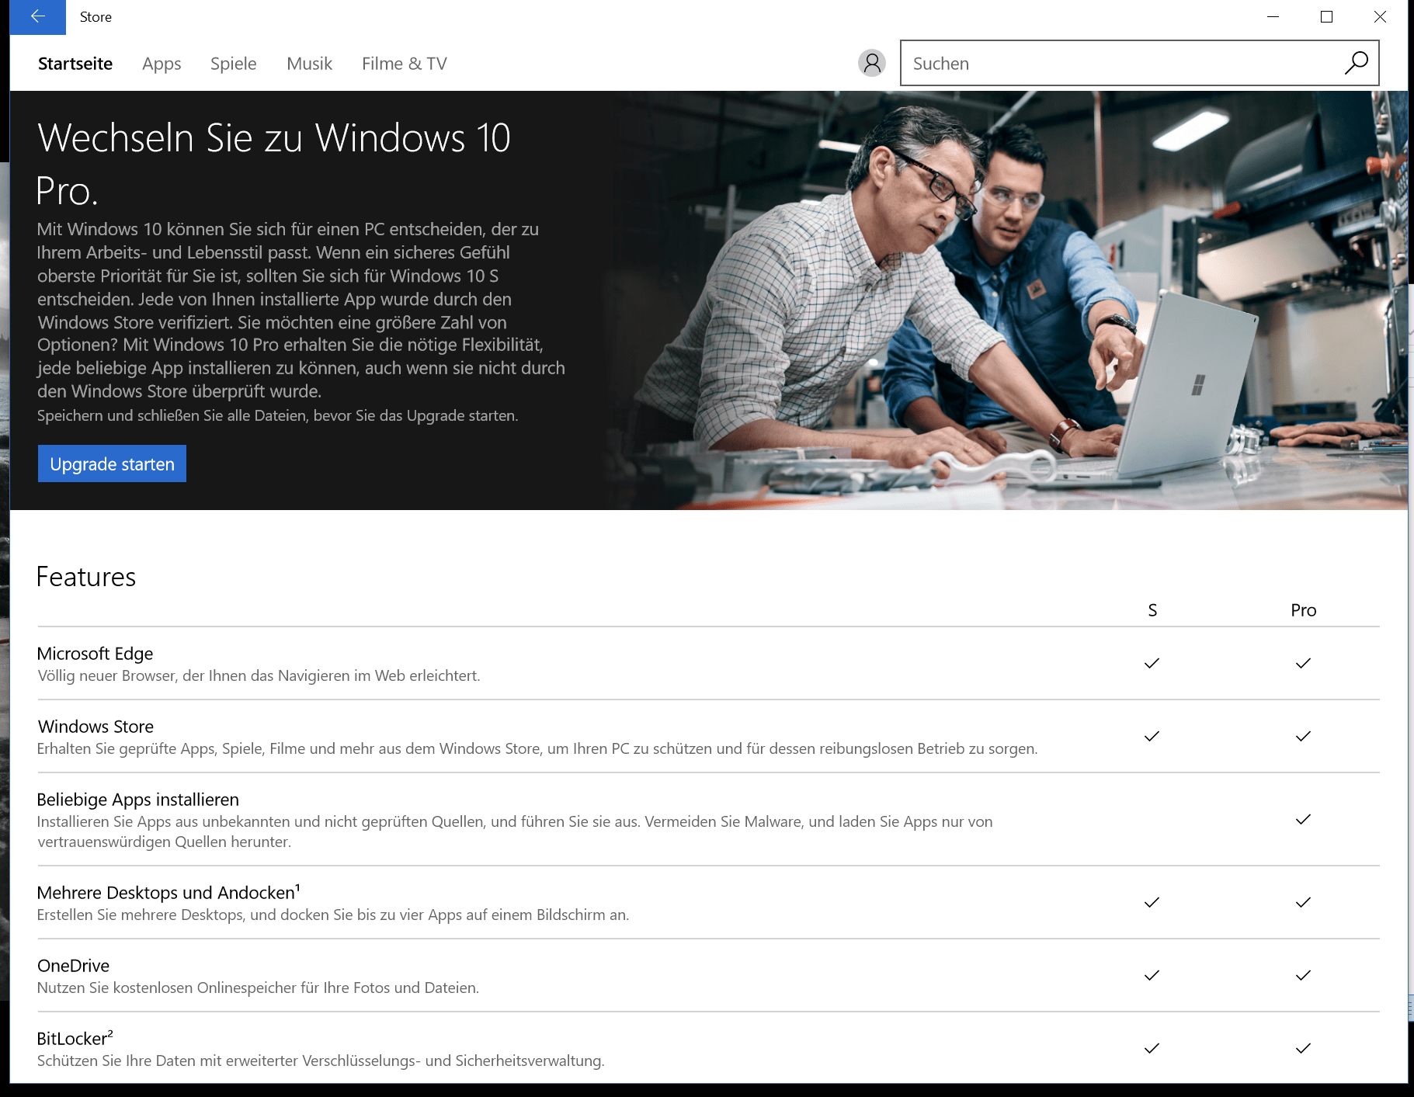Click BitLocker description 'Schützen Sie Ihre Daten'
This screenshot has height=1097, width=1414.
click(321, 1061)
